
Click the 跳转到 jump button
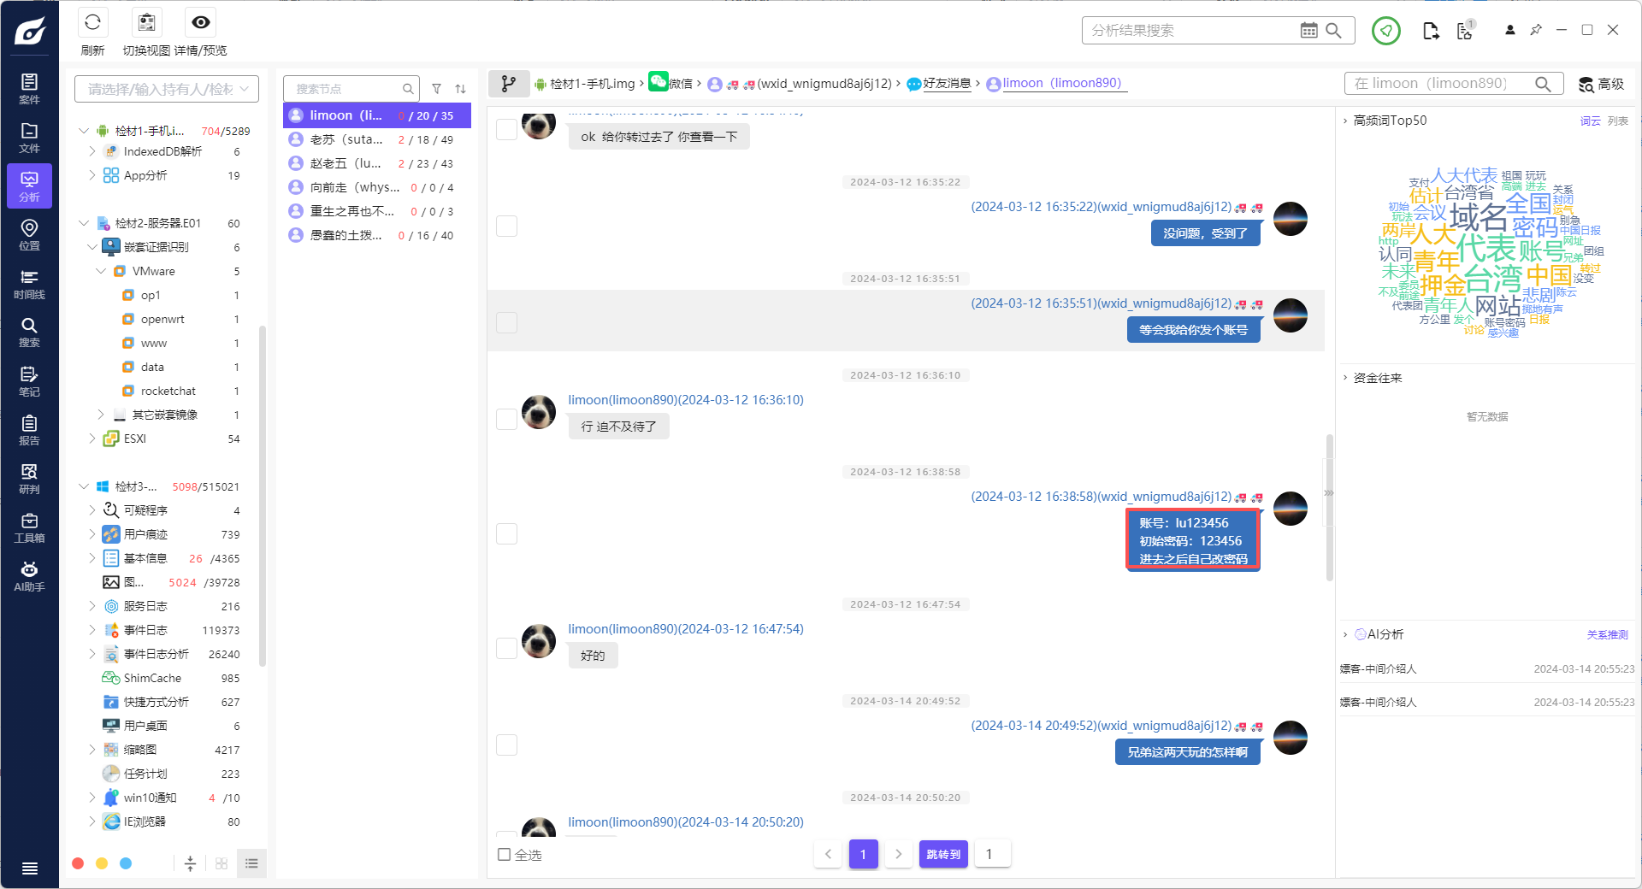click(x=943, y=854)
